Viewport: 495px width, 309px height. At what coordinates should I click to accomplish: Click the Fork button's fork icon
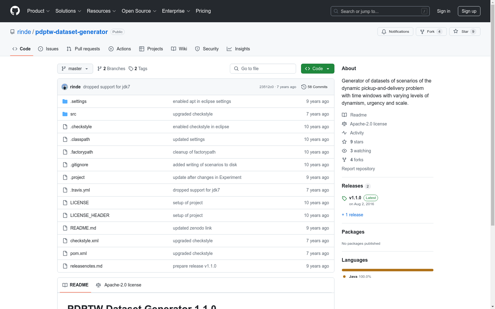422,32
